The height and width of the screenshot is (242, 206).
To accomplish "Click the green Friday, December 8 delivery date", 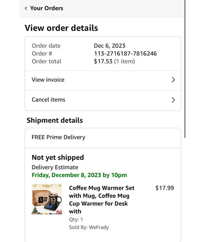I will tap(79, 175).
